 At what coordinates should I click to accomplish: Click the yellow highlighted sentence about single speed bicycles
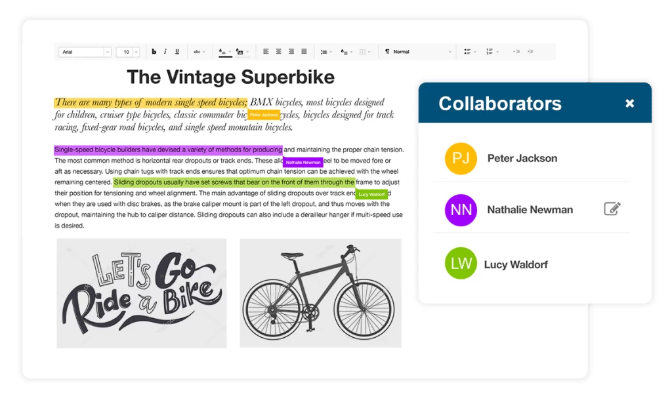pos(151,102)
